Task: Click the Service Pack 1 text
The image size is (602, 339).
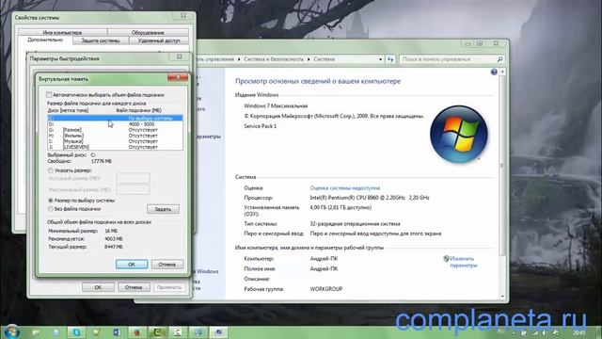Action: [260, 126]
